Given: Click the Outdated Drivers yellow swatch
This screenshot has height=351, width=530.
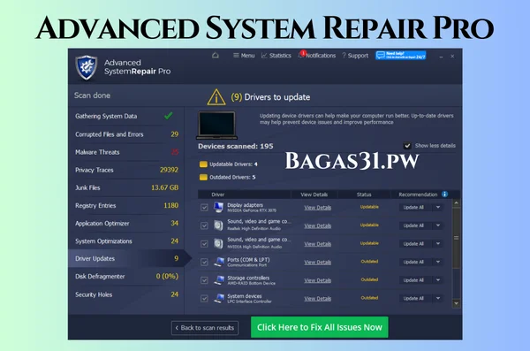Looking at the screenshot, I should (x=203, y=177).
